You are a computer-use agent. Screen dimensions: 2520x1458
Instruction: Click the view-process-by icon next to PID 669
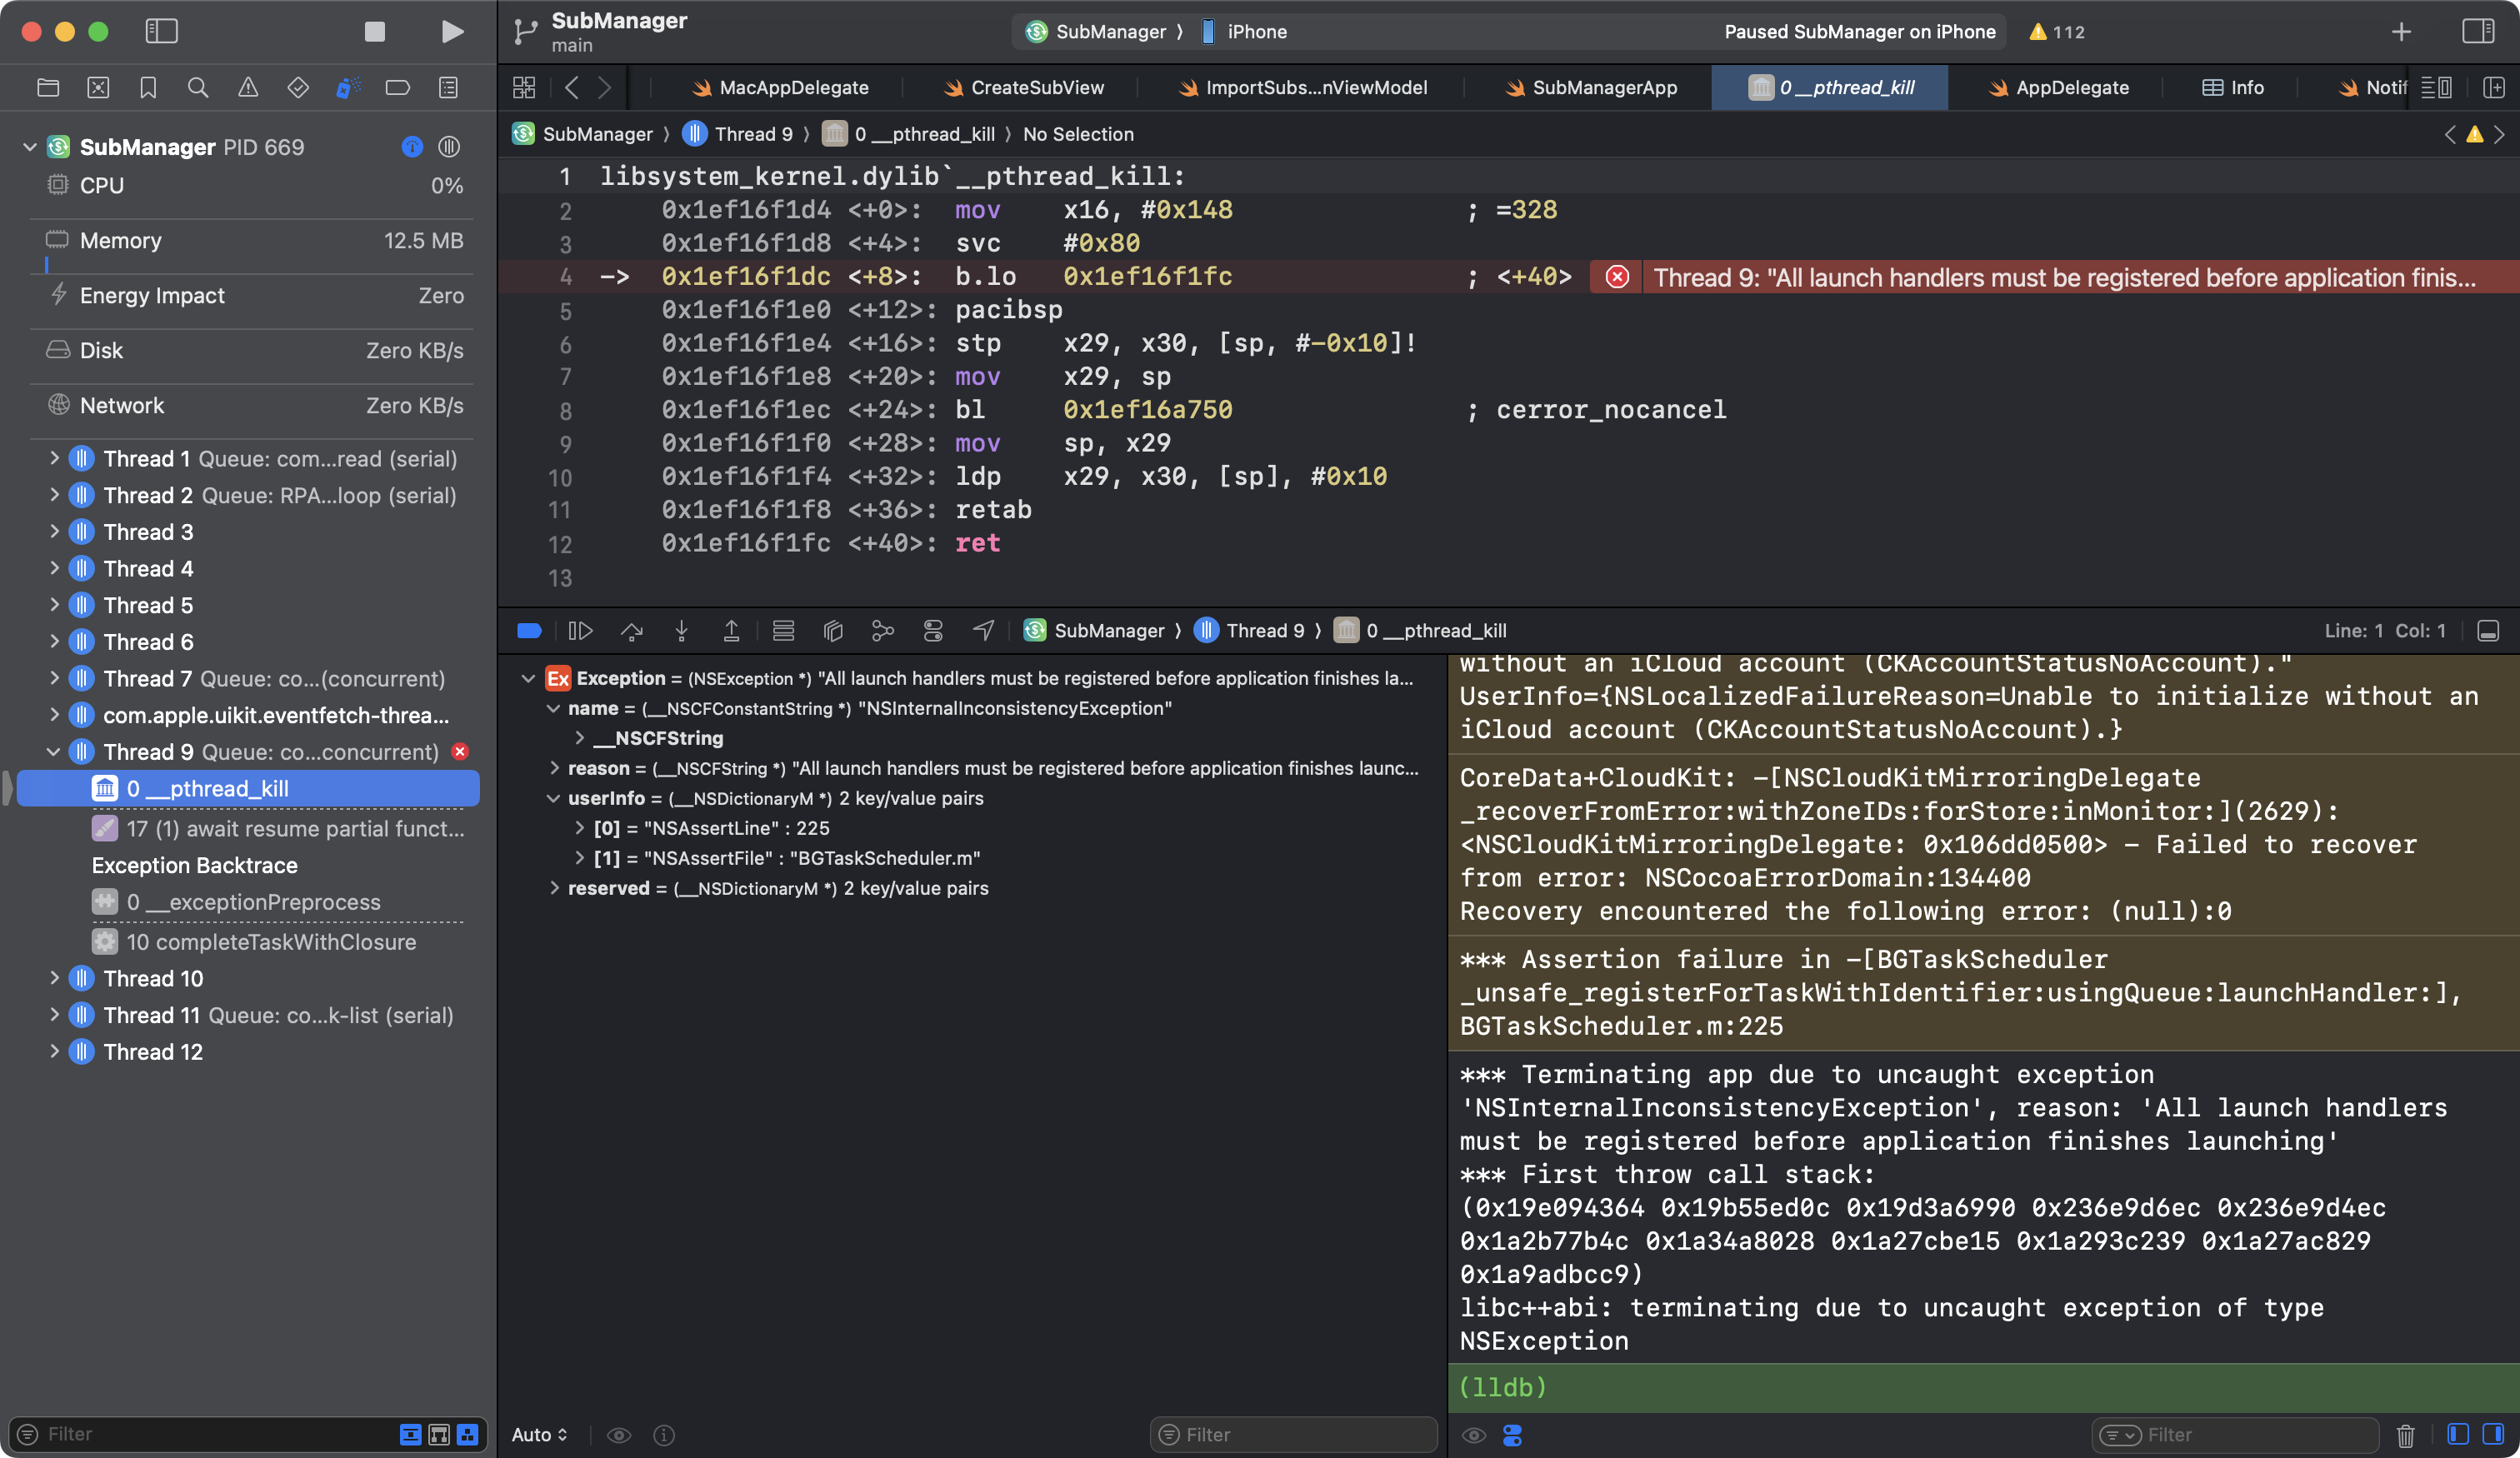(449, 147)
